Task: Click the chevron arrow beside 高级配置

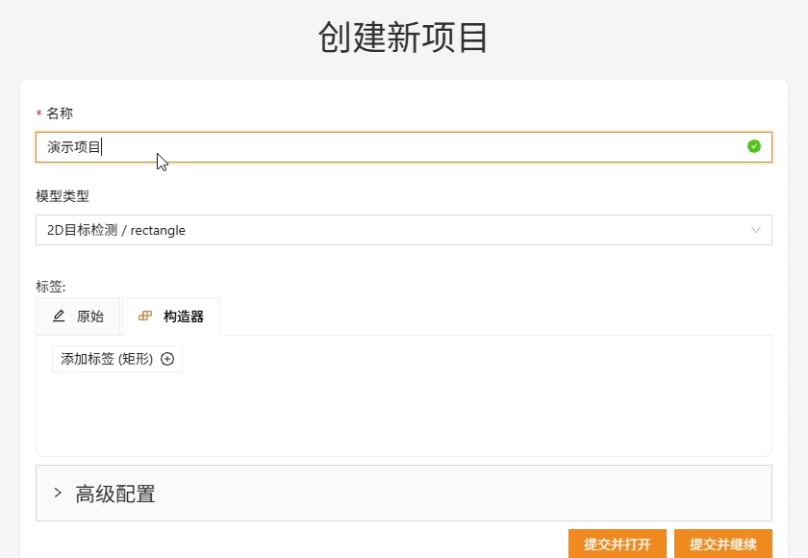Action: [58, 494]
